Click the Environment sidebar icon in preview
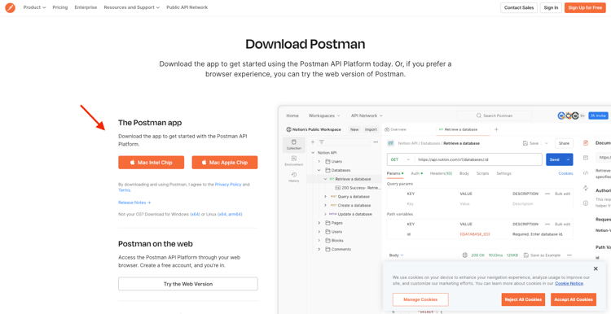611x314 pixels. tap(294, 161)
